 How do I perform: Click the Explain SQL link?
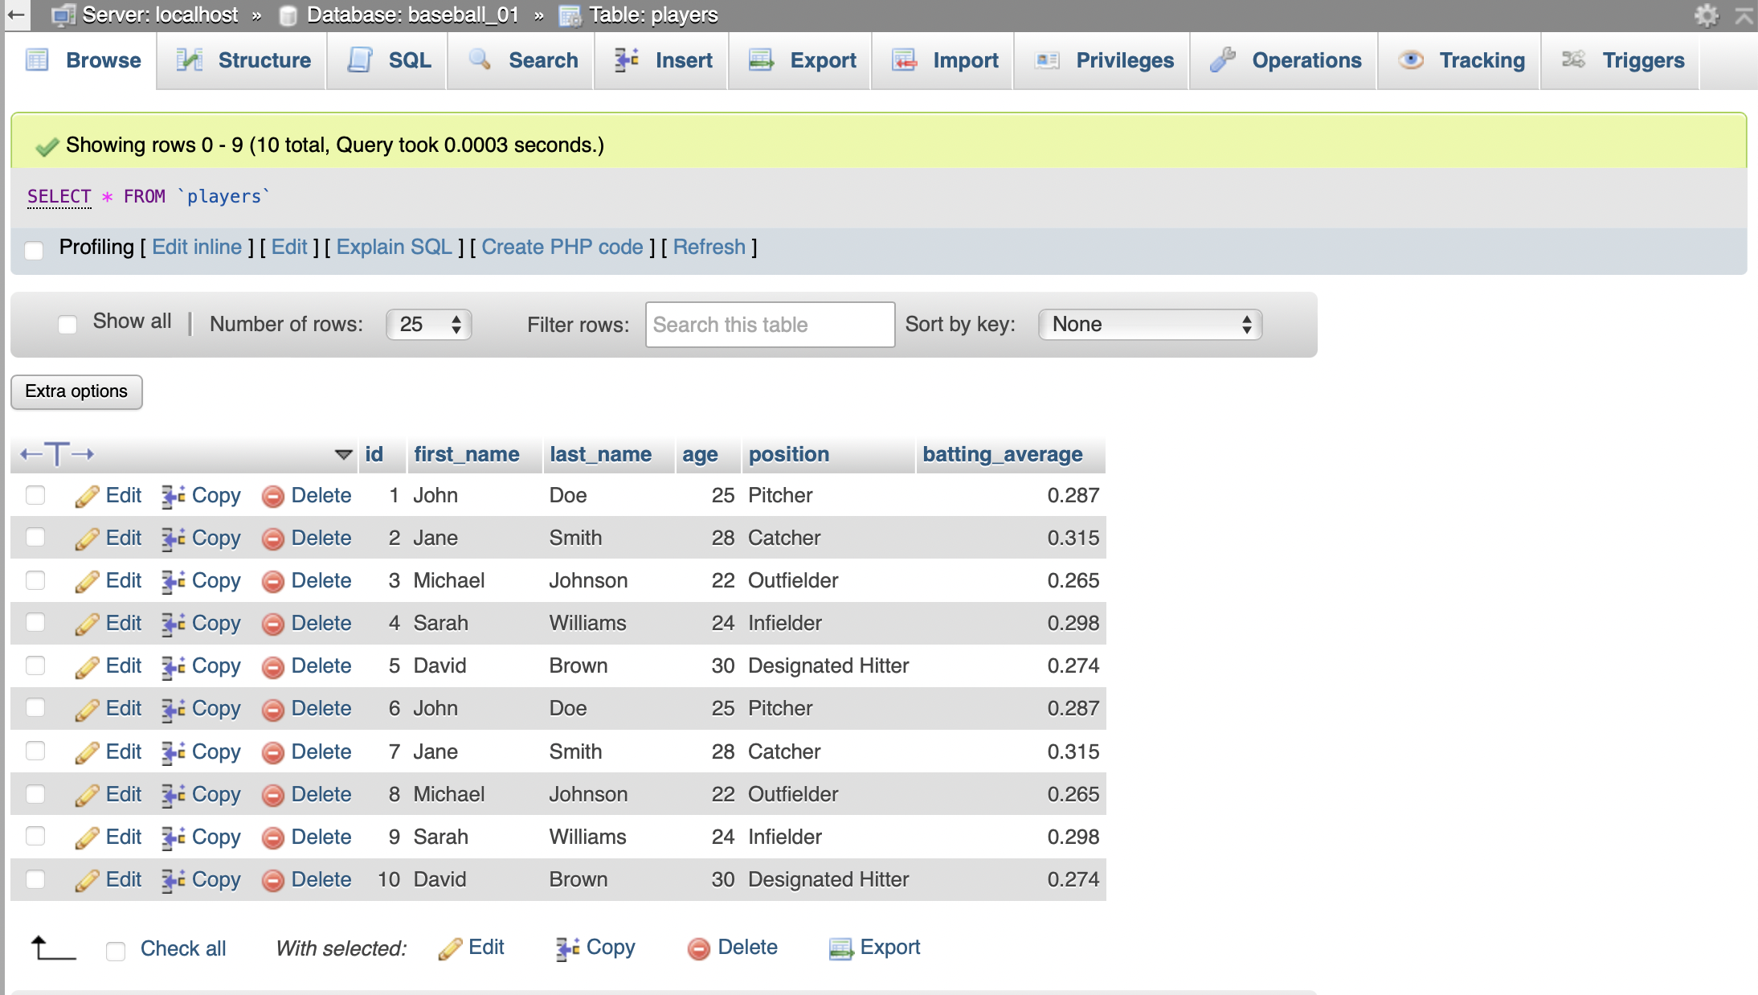393,247
